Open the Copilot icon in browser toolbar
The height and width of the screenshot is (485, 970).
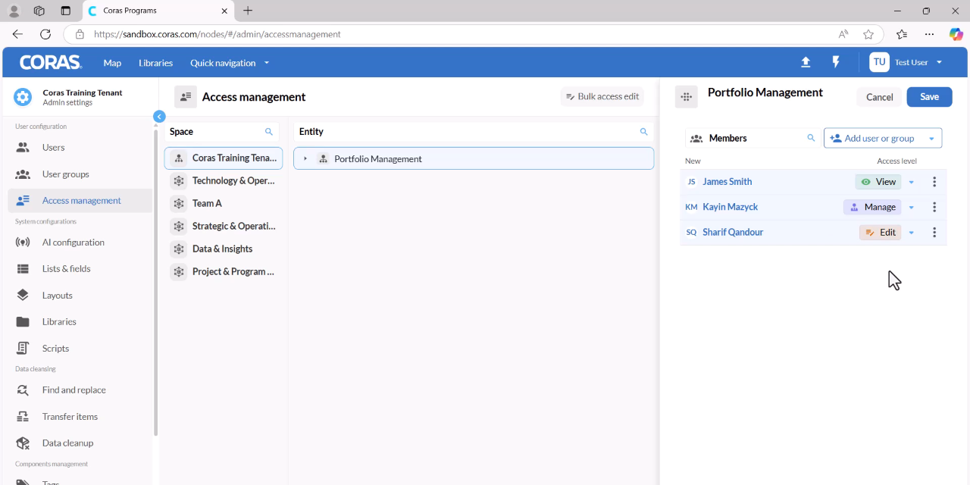pyautogui.click(x=956, y=34)
